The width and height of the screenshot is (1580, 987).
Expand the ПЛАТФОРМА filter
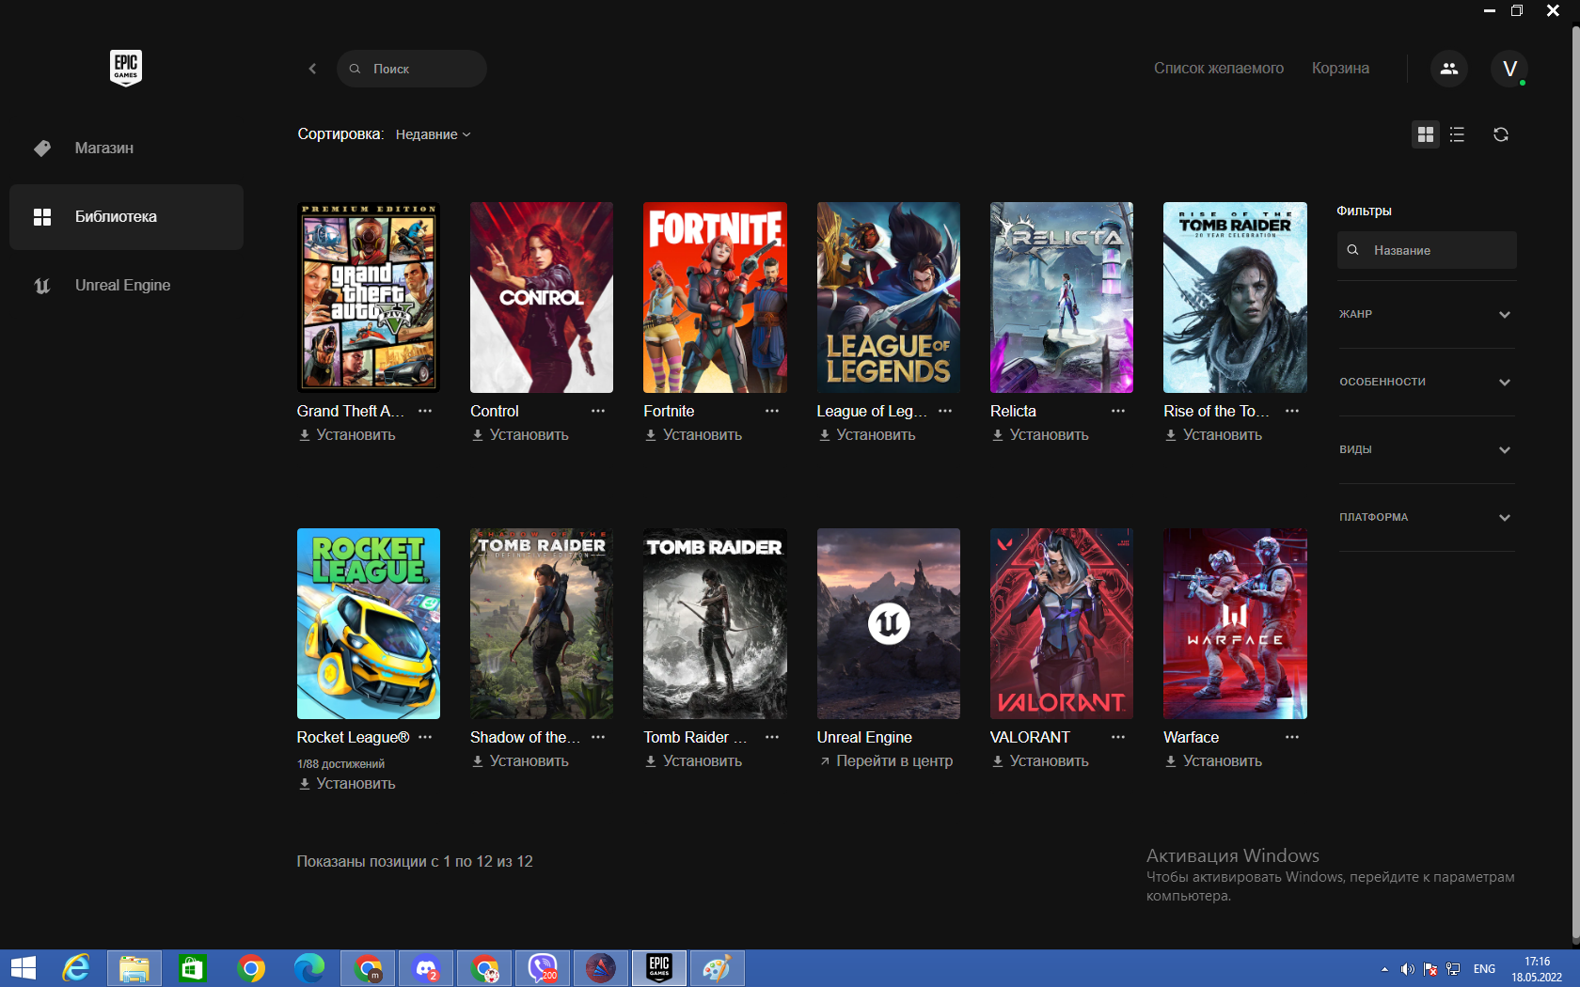1426,517
